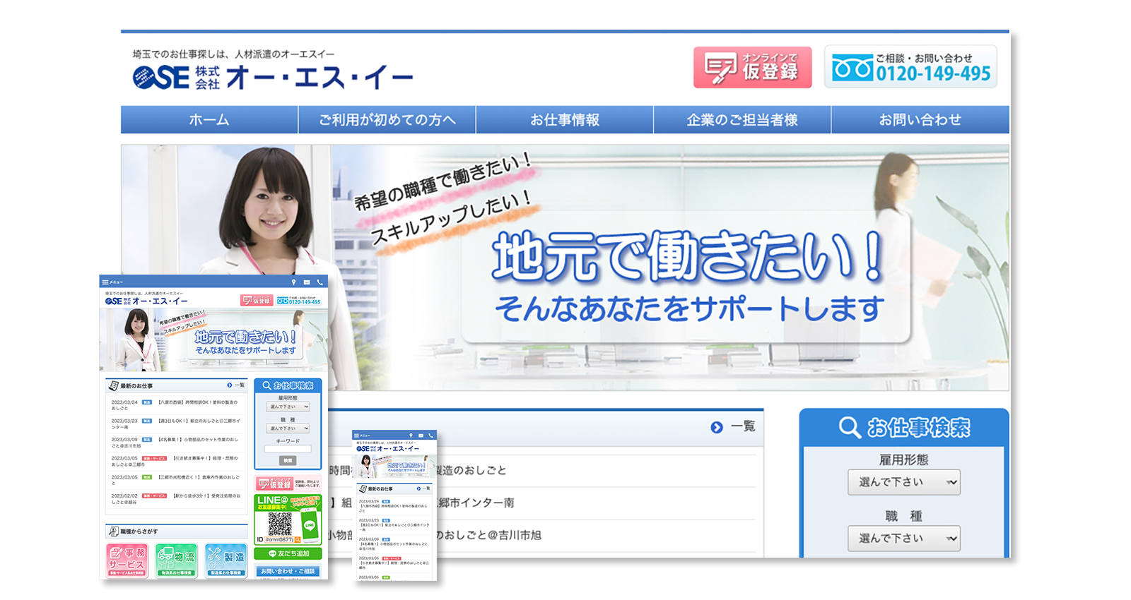Open ご利用が初めての方へ navigation tab

[387, 120]
